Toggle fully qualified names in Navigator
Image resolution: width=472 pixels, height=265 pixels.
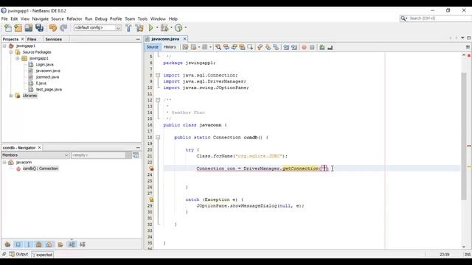pyautogui.click(x=60, y=244)
